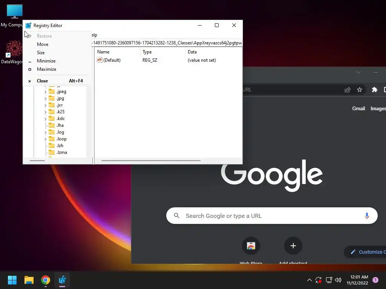Expand the .k25 registry key
Screen dimensions: 386x289
pos(45,112)
